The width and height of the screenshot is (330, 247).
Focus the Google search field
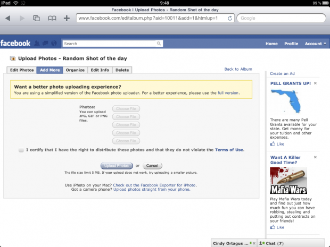[281, 18]
